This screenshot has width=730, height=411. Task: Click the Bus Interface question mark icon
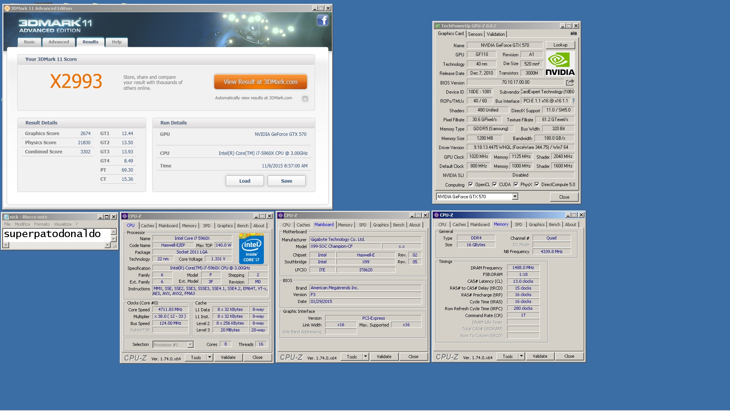pos(573,101)
